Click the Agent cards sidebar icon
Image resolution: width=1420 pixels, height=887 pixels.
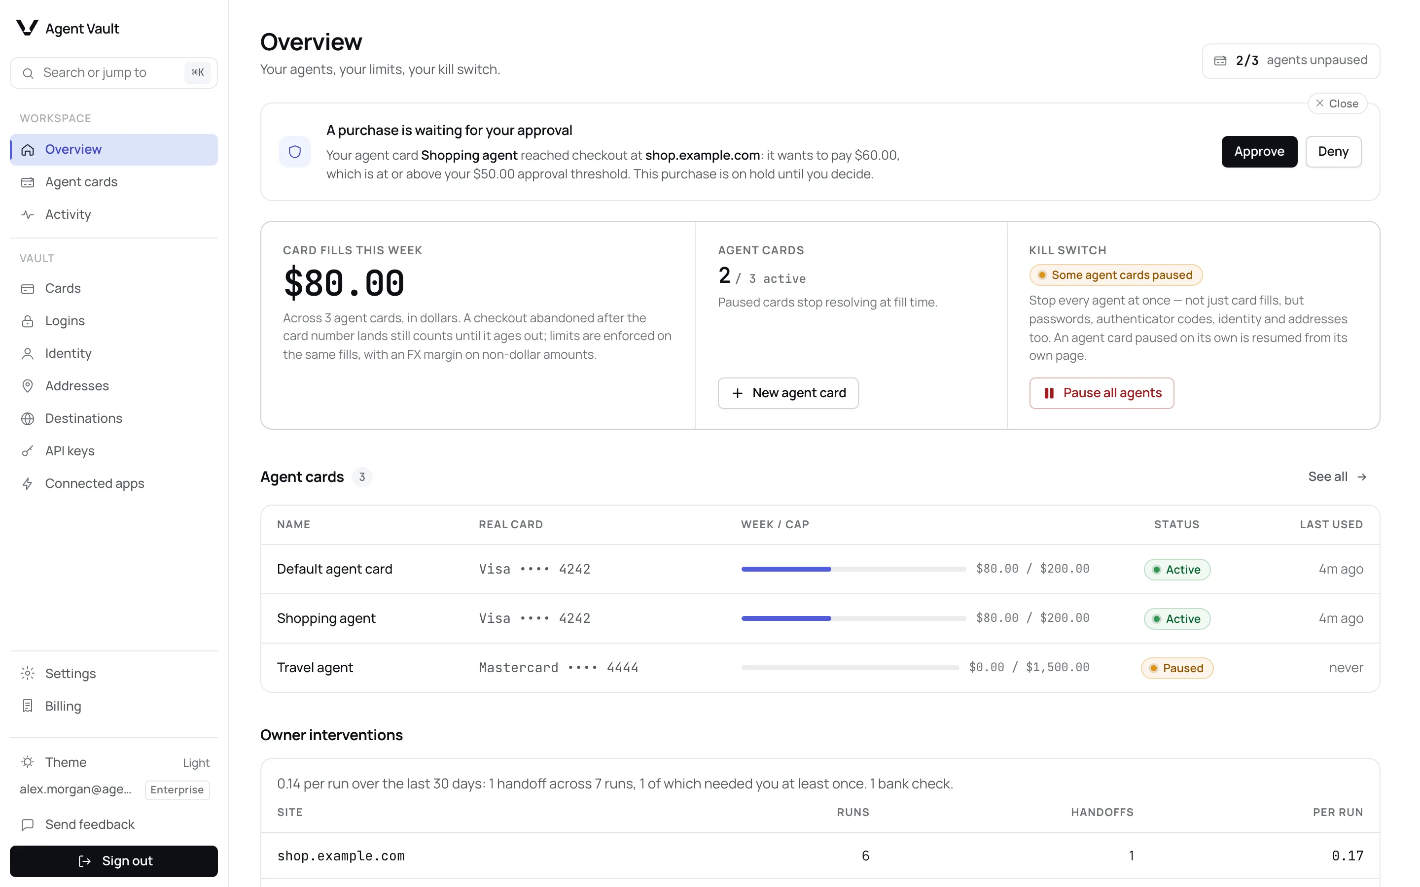pyautogui.click(x=28, y=182)
